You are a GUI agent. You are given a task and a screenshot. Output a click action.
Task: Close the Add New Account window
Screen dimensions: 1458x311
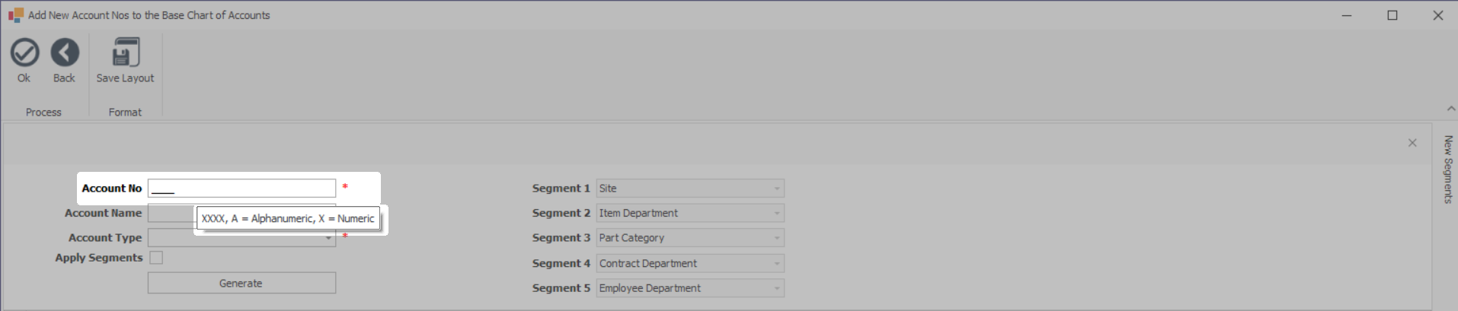(x=1438, y=15)
